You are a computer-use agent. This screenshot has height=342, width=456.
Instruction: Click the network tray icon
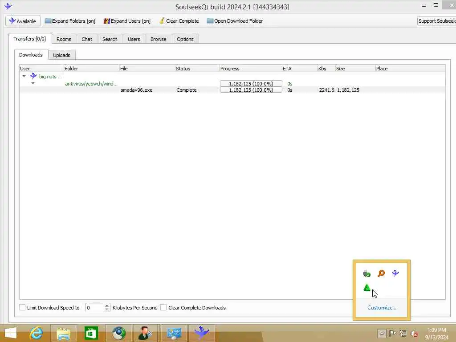point(403,333)
